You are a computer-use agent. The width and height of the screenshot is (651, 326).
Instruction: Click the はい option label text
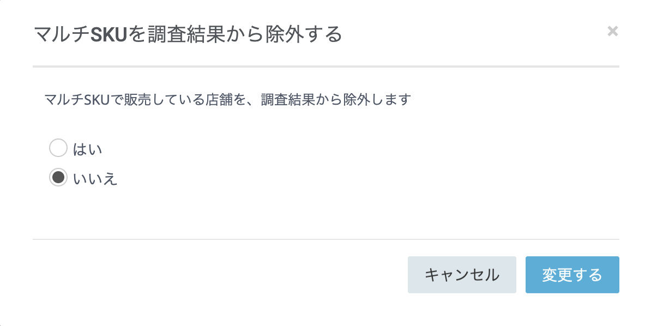88,148
